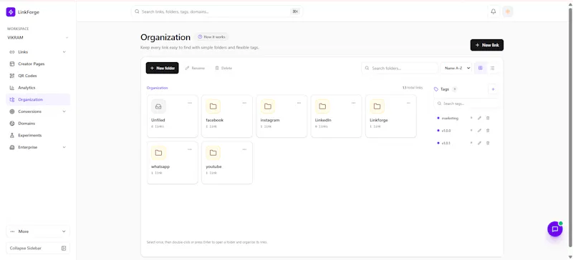The image size is (573, 260).
Task: Select the youtube folder icon
Action: click(213, 153)
